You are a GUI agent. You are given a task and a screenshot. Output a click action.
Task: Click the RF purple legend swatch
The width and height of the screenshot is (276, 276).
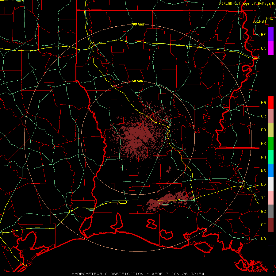click(271, 34)
